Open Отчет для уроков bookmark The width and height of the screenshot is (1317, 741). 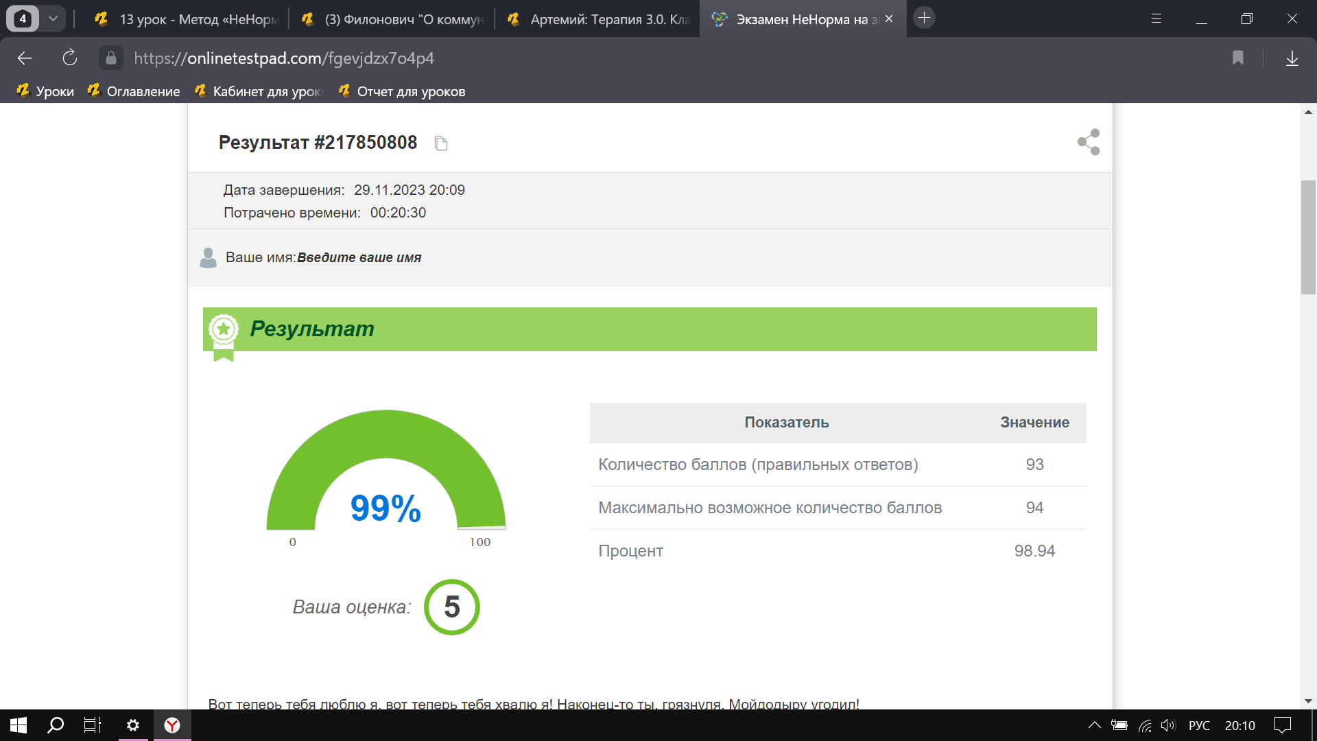click(402, 91)
